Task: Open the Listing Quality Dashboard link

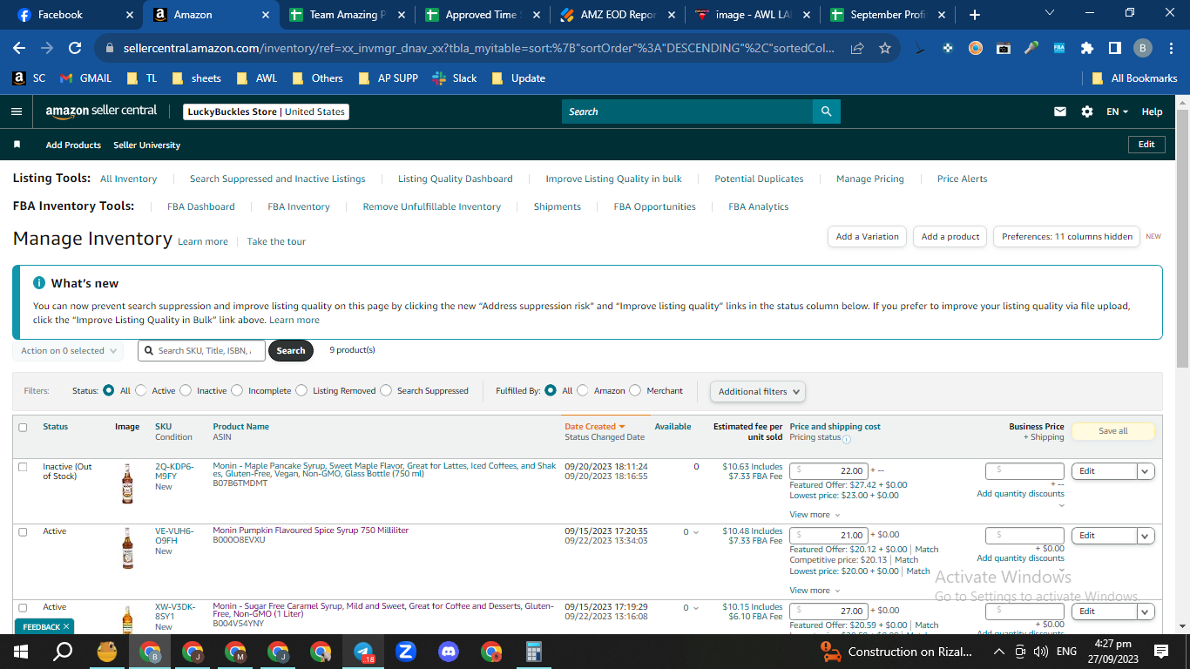Action: pos(456,179)
